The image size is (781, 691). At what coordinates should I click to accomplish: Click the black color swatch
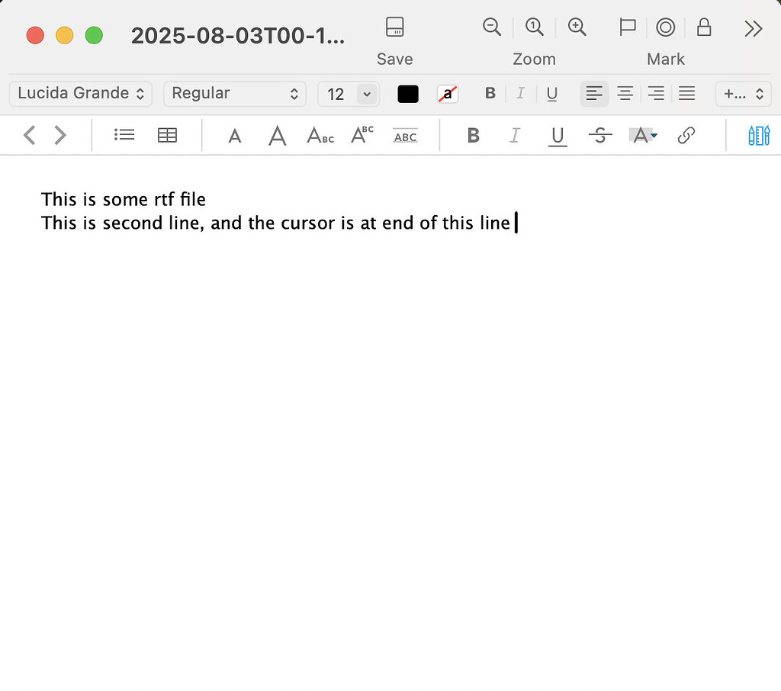point(407,93)
